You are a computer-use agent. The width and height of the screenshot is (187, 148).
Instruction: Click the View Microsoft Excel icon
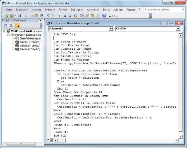click(x=6, y=16)
